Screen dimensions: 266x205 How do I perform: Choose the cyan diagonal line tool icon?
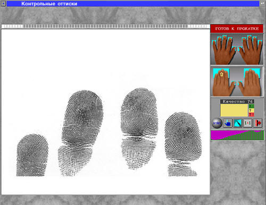238,123
